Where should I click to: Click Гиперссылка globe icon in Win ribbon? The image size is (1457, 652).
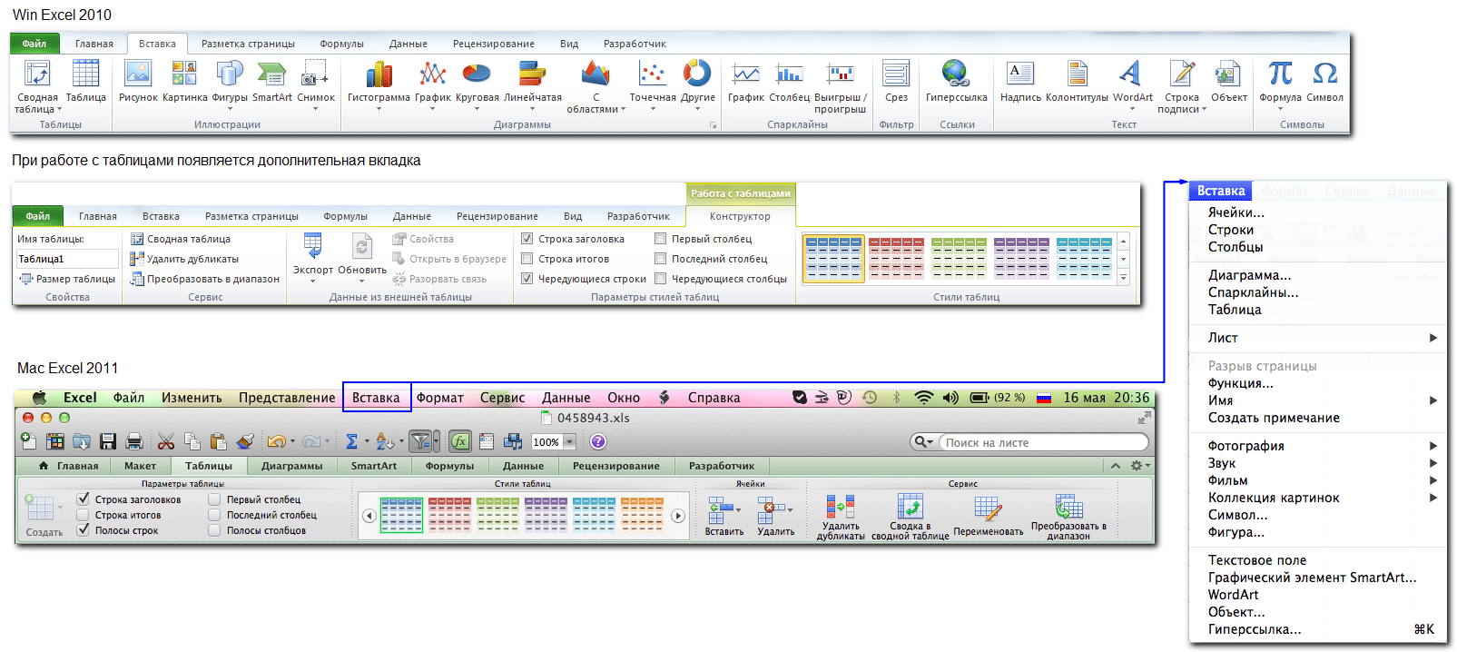click(956, 74)
